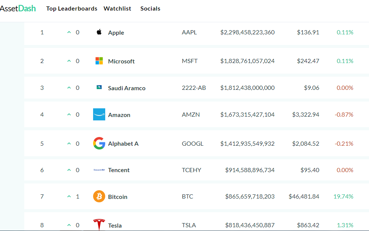This screenshot has width=369, height=231.
Task: Click the green rank-change arrow for Apple
Action: (x=69, y=32)
